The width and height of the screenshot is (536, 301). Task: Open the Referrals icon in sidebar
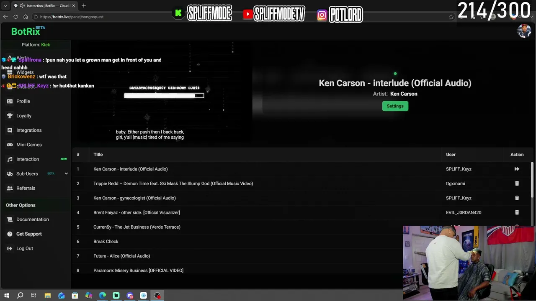(10, 188)
